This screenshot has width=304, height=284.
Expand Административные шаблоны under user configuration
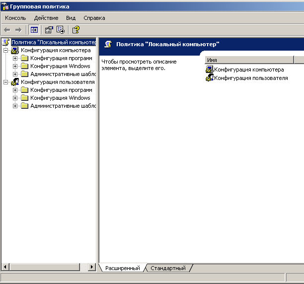coord(15,106)
